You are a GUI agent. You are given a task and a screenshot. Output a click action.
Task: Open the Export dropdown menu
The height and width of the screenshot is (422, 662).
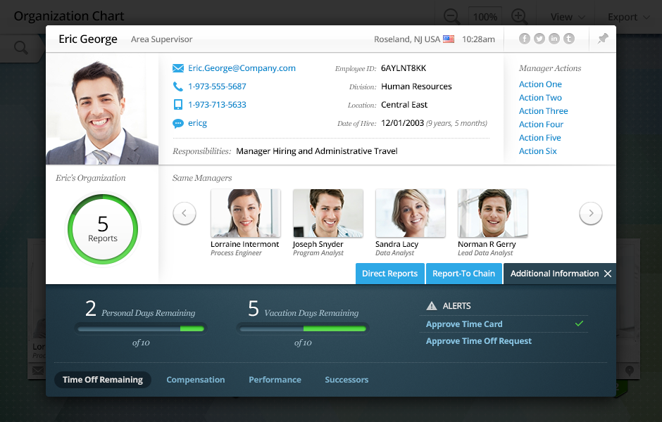[x=627, y=17]
